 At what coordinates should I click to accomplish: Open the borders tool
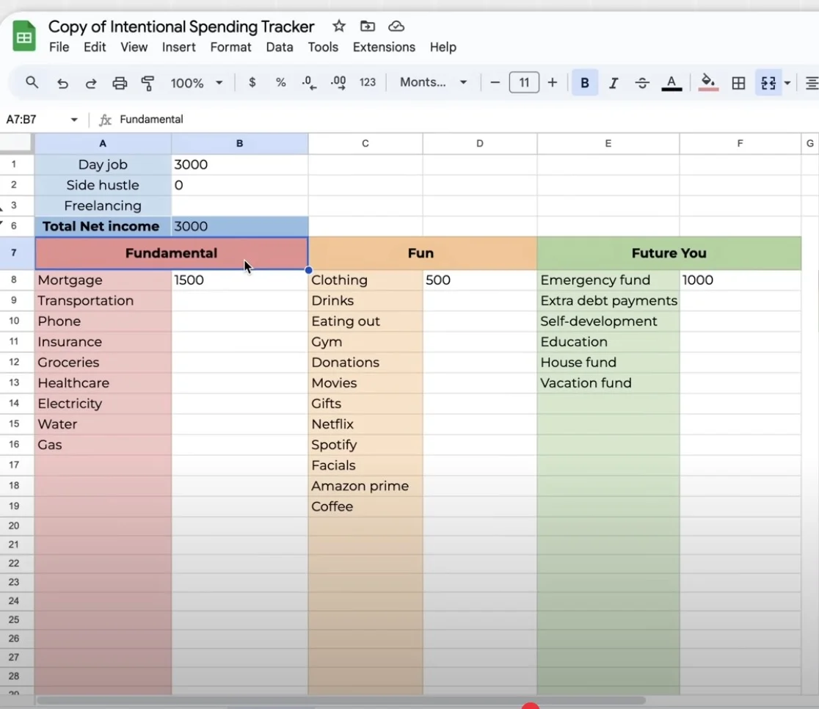click(738, 82)
